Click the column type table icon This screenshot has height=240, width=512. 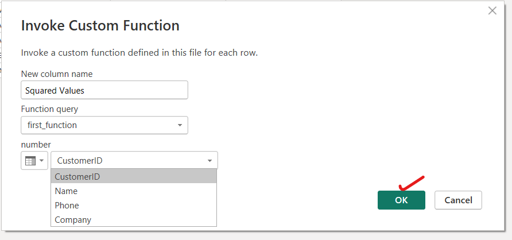[30, 161]
